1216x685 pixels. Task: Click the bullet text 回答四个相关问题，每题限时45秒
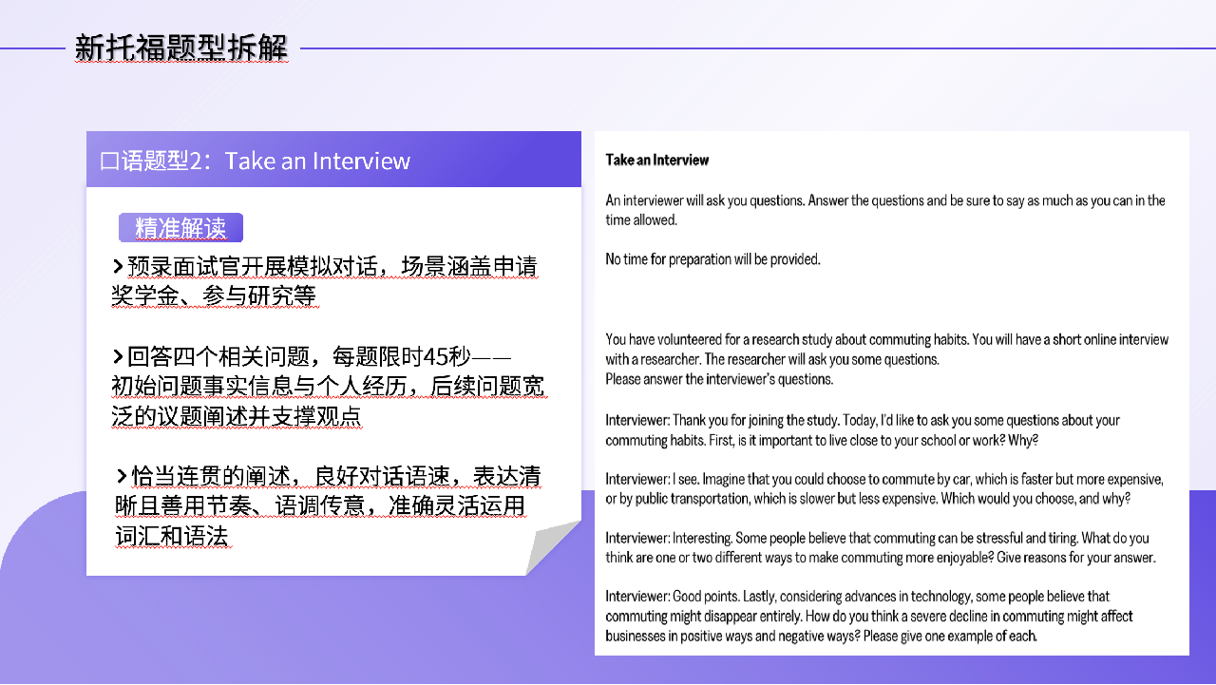312,357
